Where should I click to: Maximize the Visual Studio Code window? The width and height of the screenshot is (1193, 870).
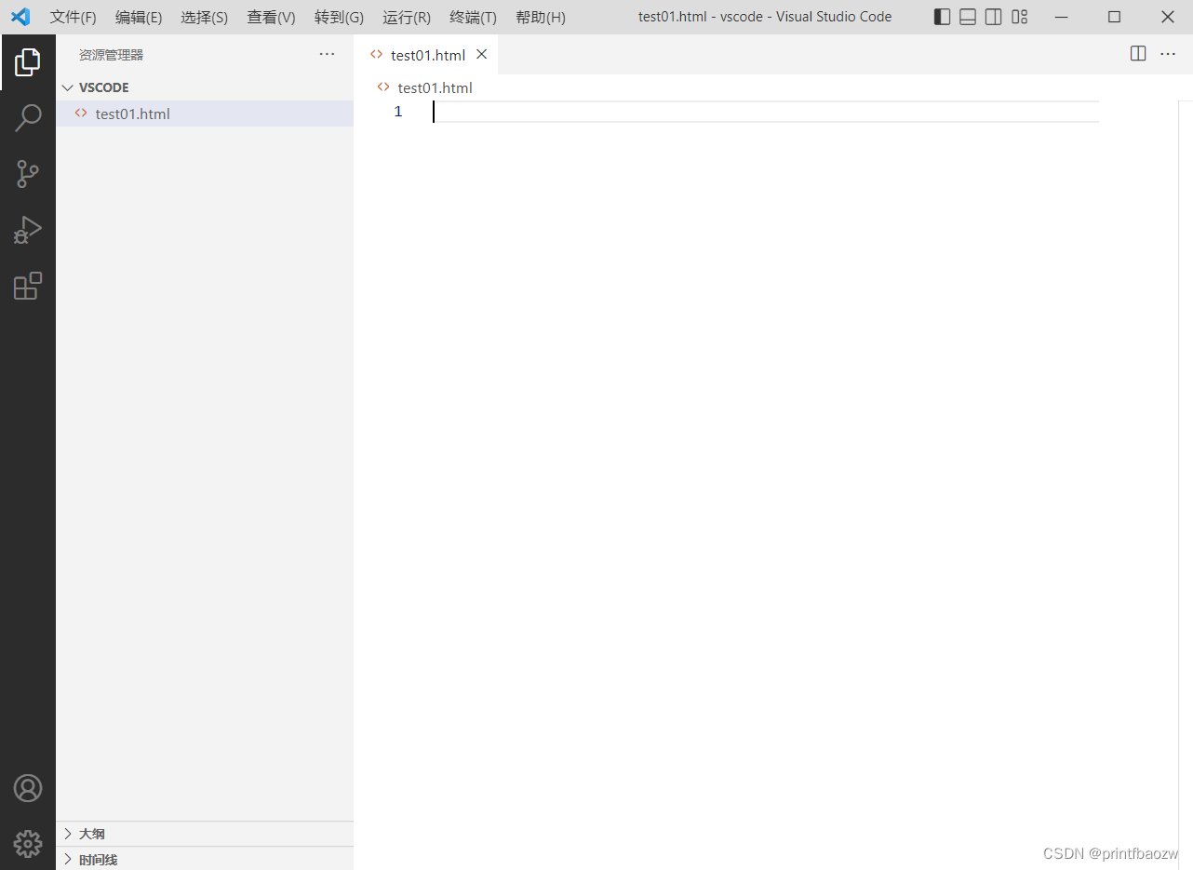pyautogui.click(x=1115, y=17)
